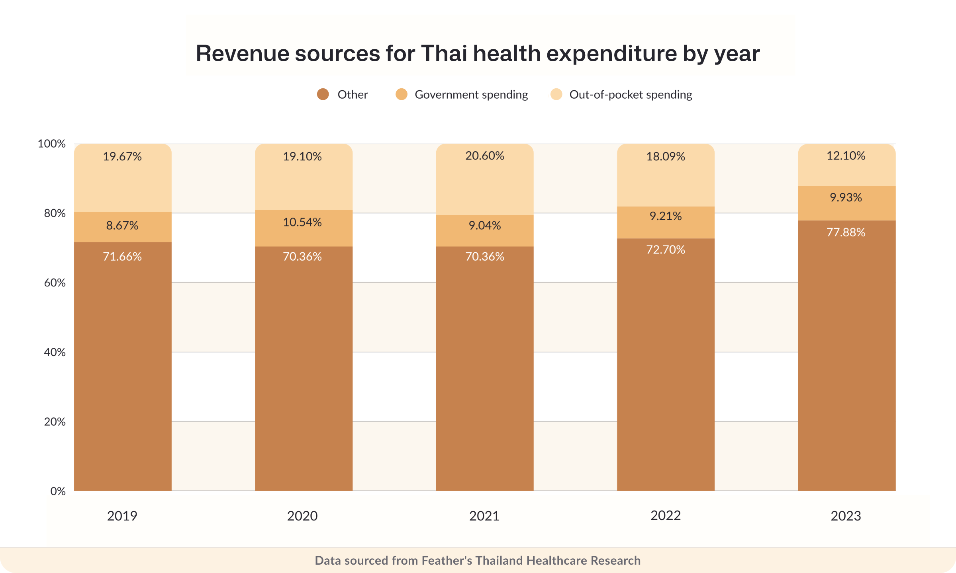Select the Government spending legend label
This screenshot has width=956, height=573.
tap(471, 95)
